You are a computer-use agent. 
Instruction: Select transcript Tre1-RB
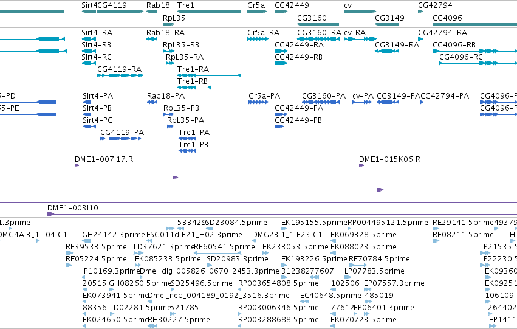coord(194,88)
